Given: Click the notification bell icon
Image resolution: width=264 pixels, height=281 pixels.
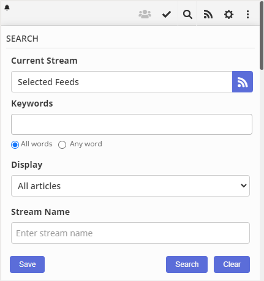Looking at the screenshot, I should coord(7,7).
